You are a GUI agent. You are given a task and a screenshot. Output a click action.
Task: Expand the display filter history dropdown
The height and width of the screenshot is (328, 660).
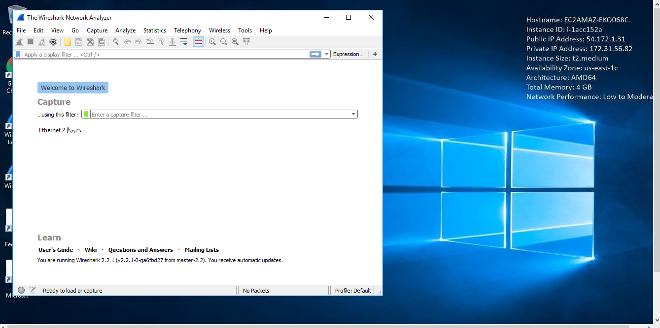pyautogui.click(x=327, y=55)
